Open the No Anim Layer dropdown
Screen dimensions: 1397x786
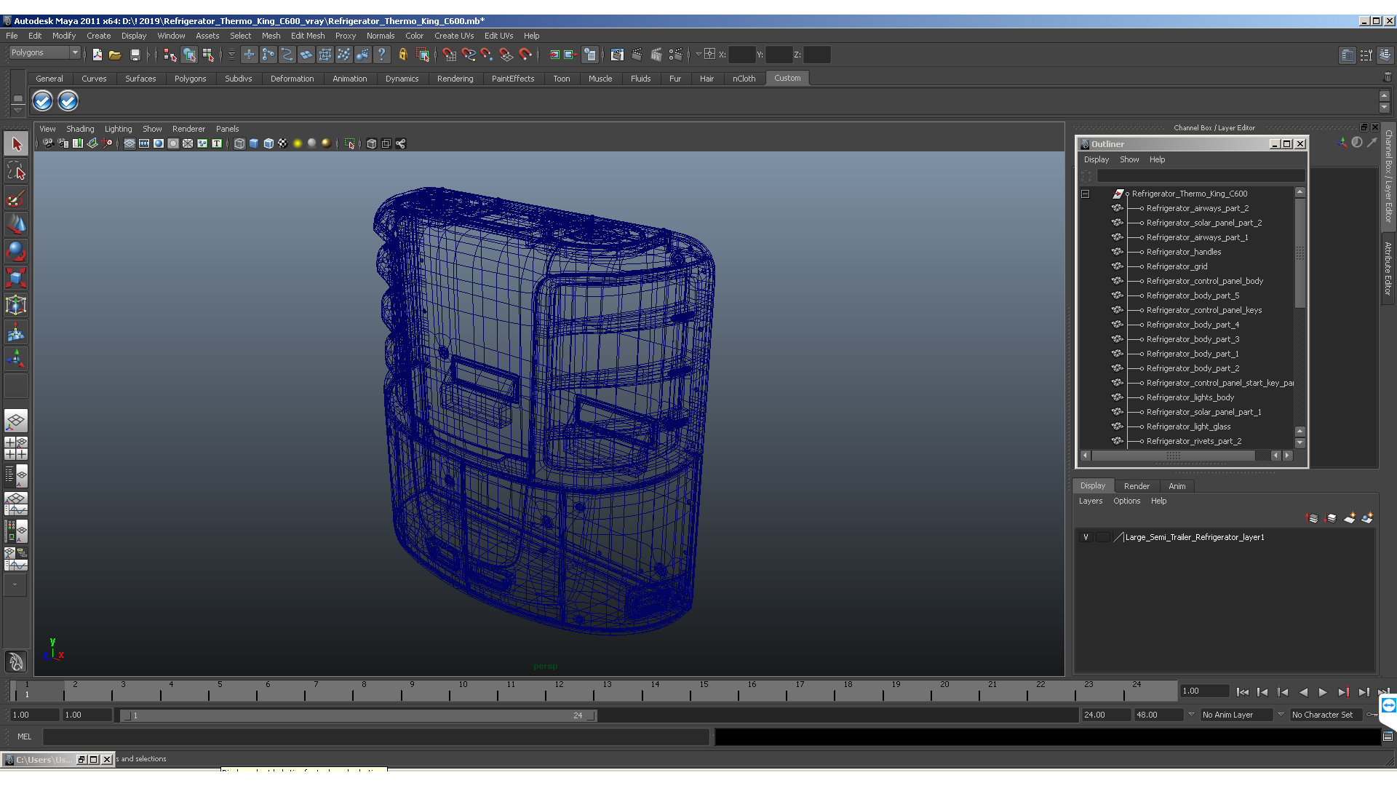(1237, 715)
